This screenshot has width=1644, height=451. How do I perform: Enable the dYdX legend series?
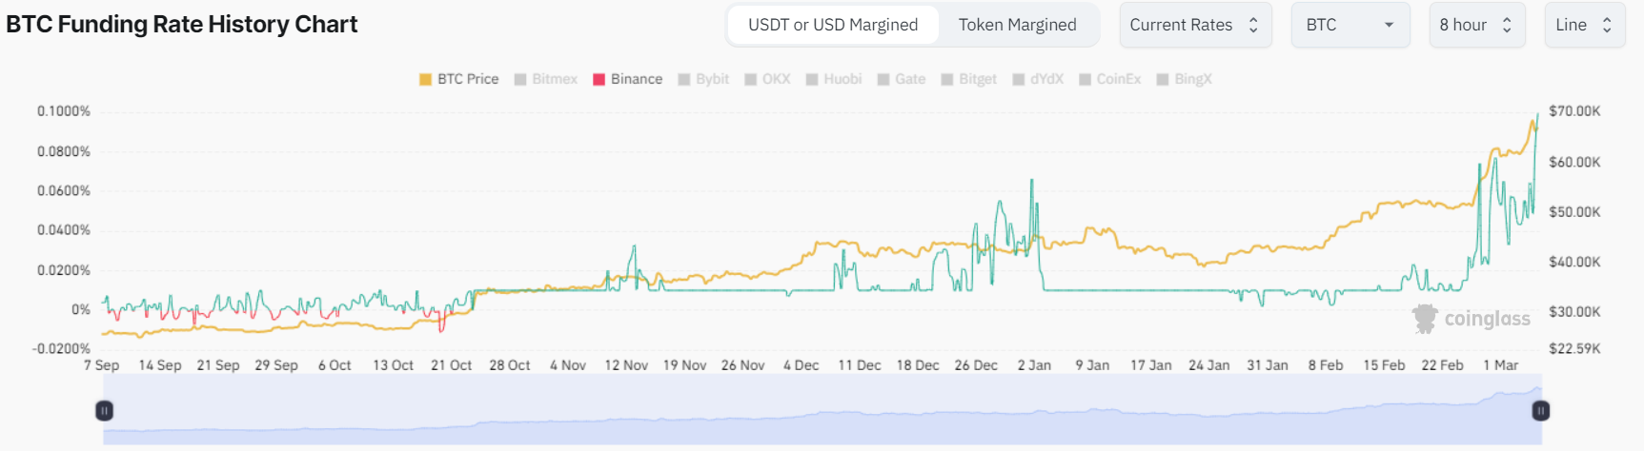(x=1038, y=79)
